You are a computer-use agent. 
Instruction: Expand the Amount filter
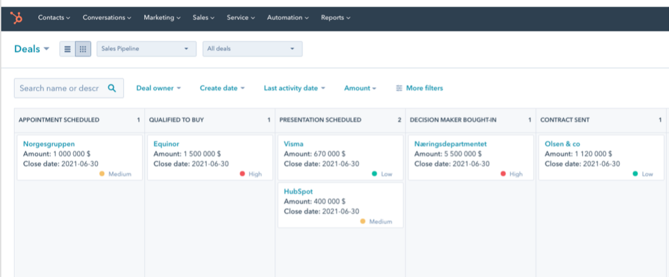[x=360, y=88]
